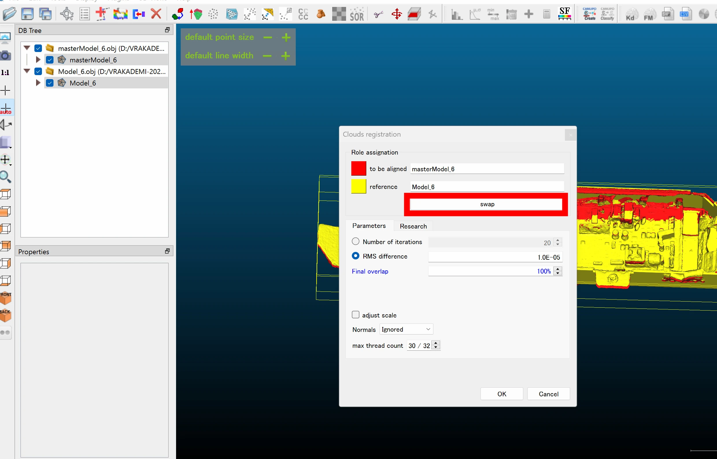717x459 pixels.
Task: Click the Save floppy disk icon
Action: [x=27, y=14]
